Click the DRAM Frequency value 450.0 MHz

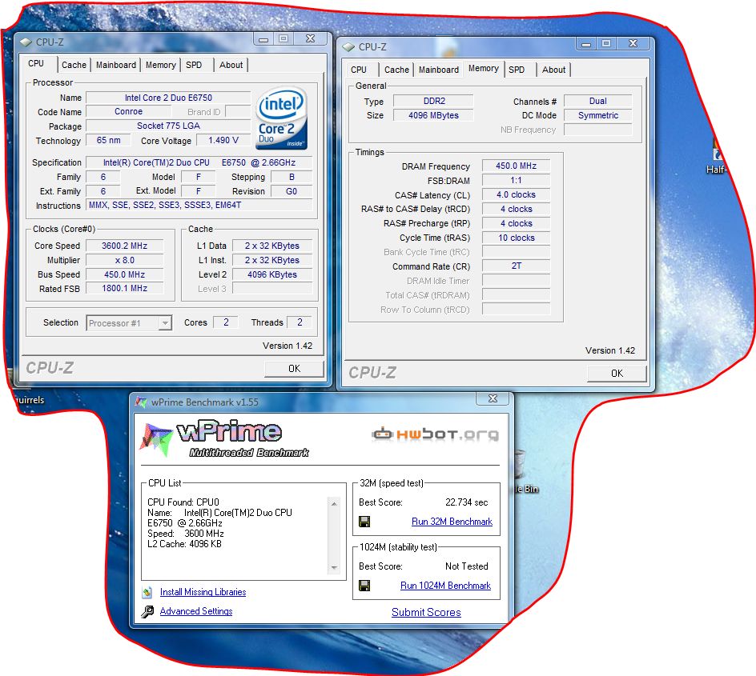pos(516,166)
